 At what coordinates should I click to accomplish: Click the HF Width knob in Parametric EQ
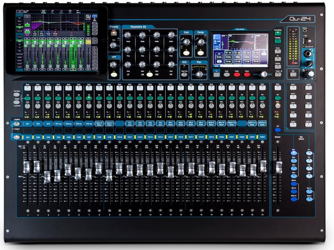pyautogui.click(x=171, y=35)
